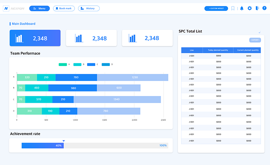Viewport: 270px width, 165px height.
Task: Open the History tab
Action: (88, 8)
